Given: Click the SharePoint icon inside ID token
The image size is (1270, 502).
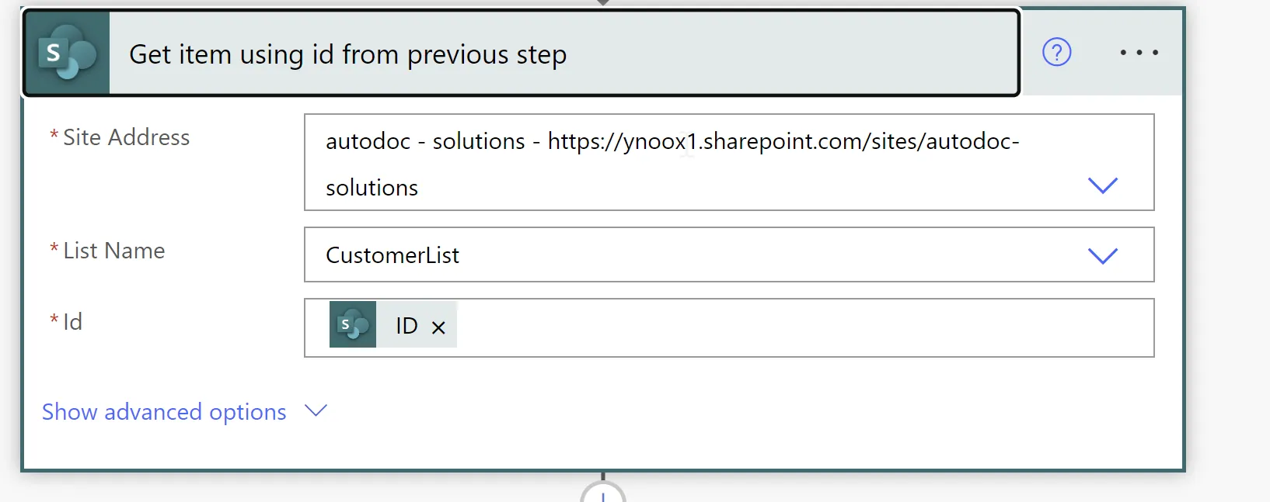Looking at the screenshot, I should [x=353, y=324].
